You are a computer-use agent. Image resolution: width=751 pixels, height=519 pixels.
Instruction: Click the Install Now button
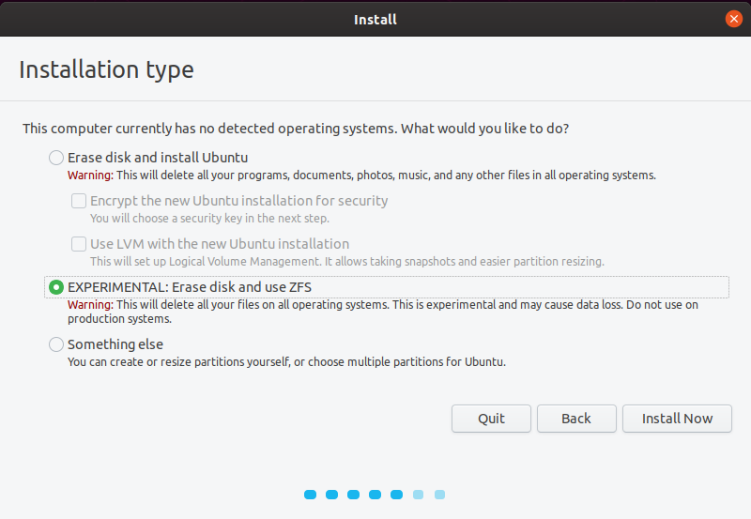[677, 419]
